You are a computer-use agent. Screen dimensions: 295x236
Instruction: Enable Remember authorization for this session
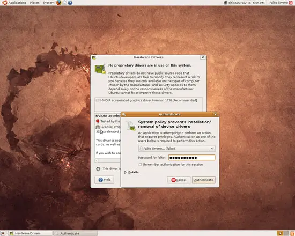[140, 165]
